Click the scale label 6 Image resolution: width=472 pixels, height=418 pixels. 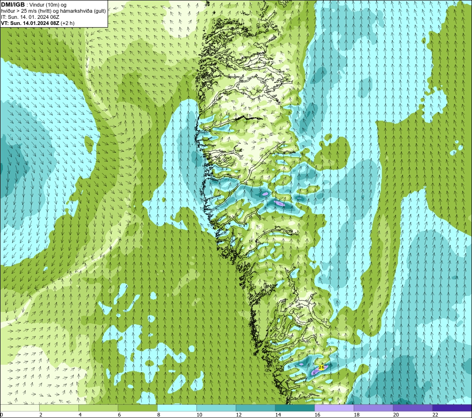click(119, 415)
